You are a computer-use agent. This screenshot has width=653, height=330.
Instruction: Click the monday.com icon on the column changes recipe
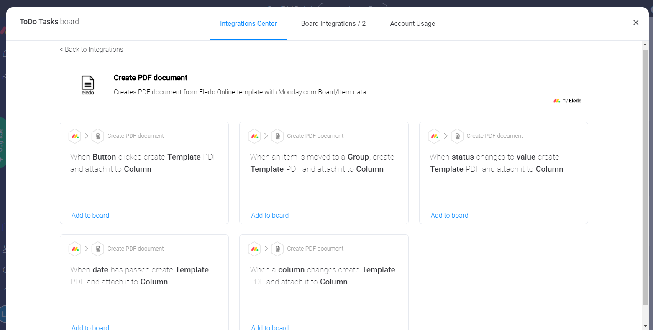pyautogui.click(x=254, y=249)
